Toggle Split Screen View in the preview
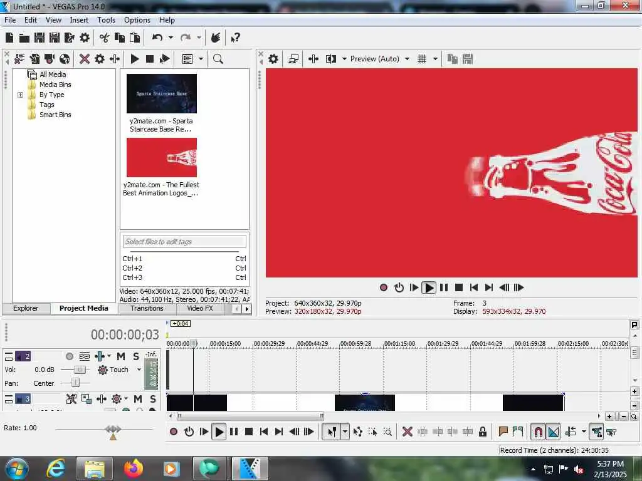 331,59
